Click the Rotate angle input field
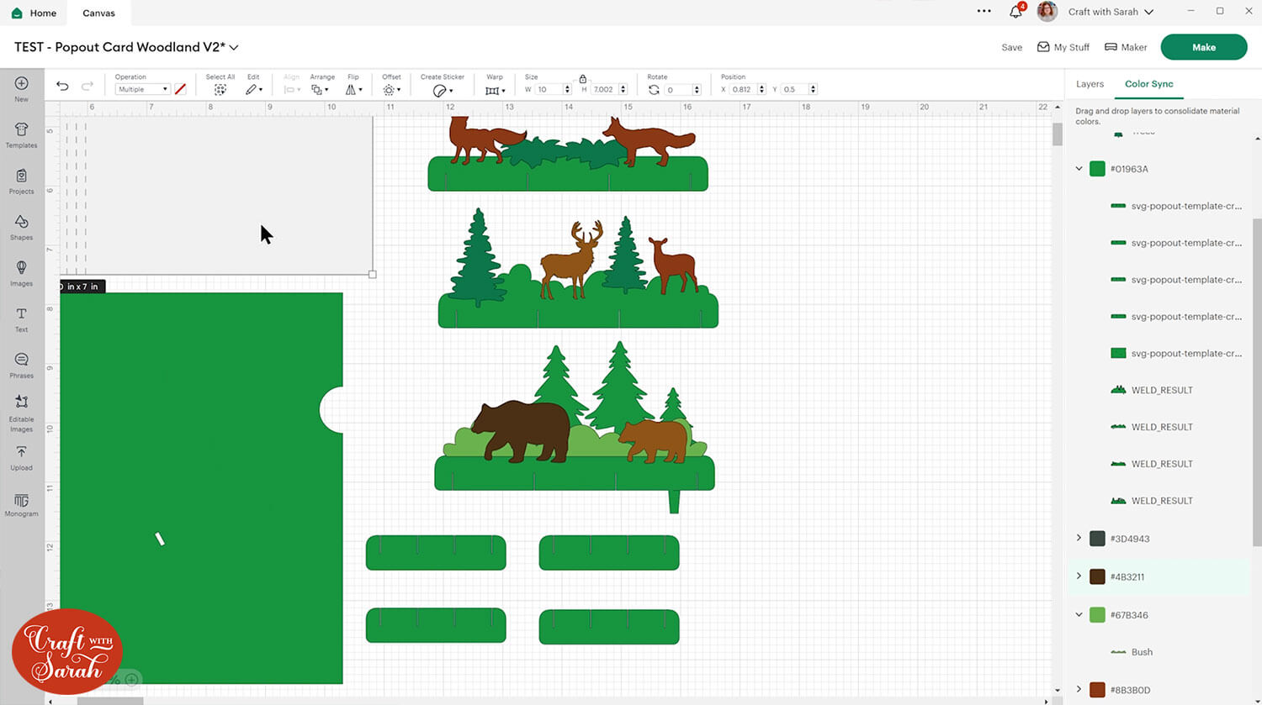This screenshot has height=705, width=1262. coord(677,89)
